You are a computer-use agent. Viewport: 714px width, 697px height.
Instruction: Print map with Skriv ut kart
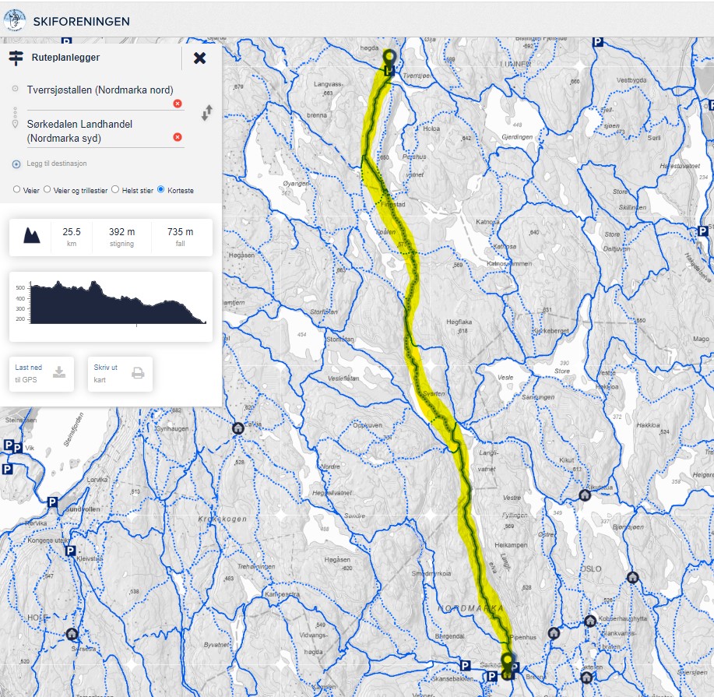119,374
